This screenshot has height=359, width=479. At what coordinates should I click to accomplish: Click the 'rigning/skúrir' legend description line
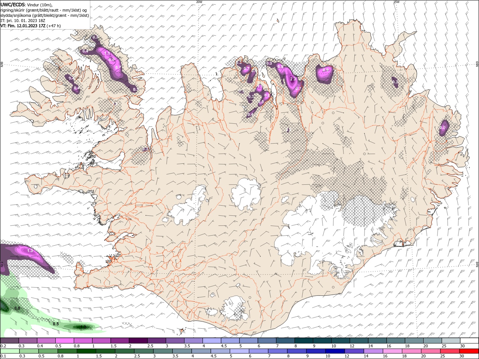43,10
